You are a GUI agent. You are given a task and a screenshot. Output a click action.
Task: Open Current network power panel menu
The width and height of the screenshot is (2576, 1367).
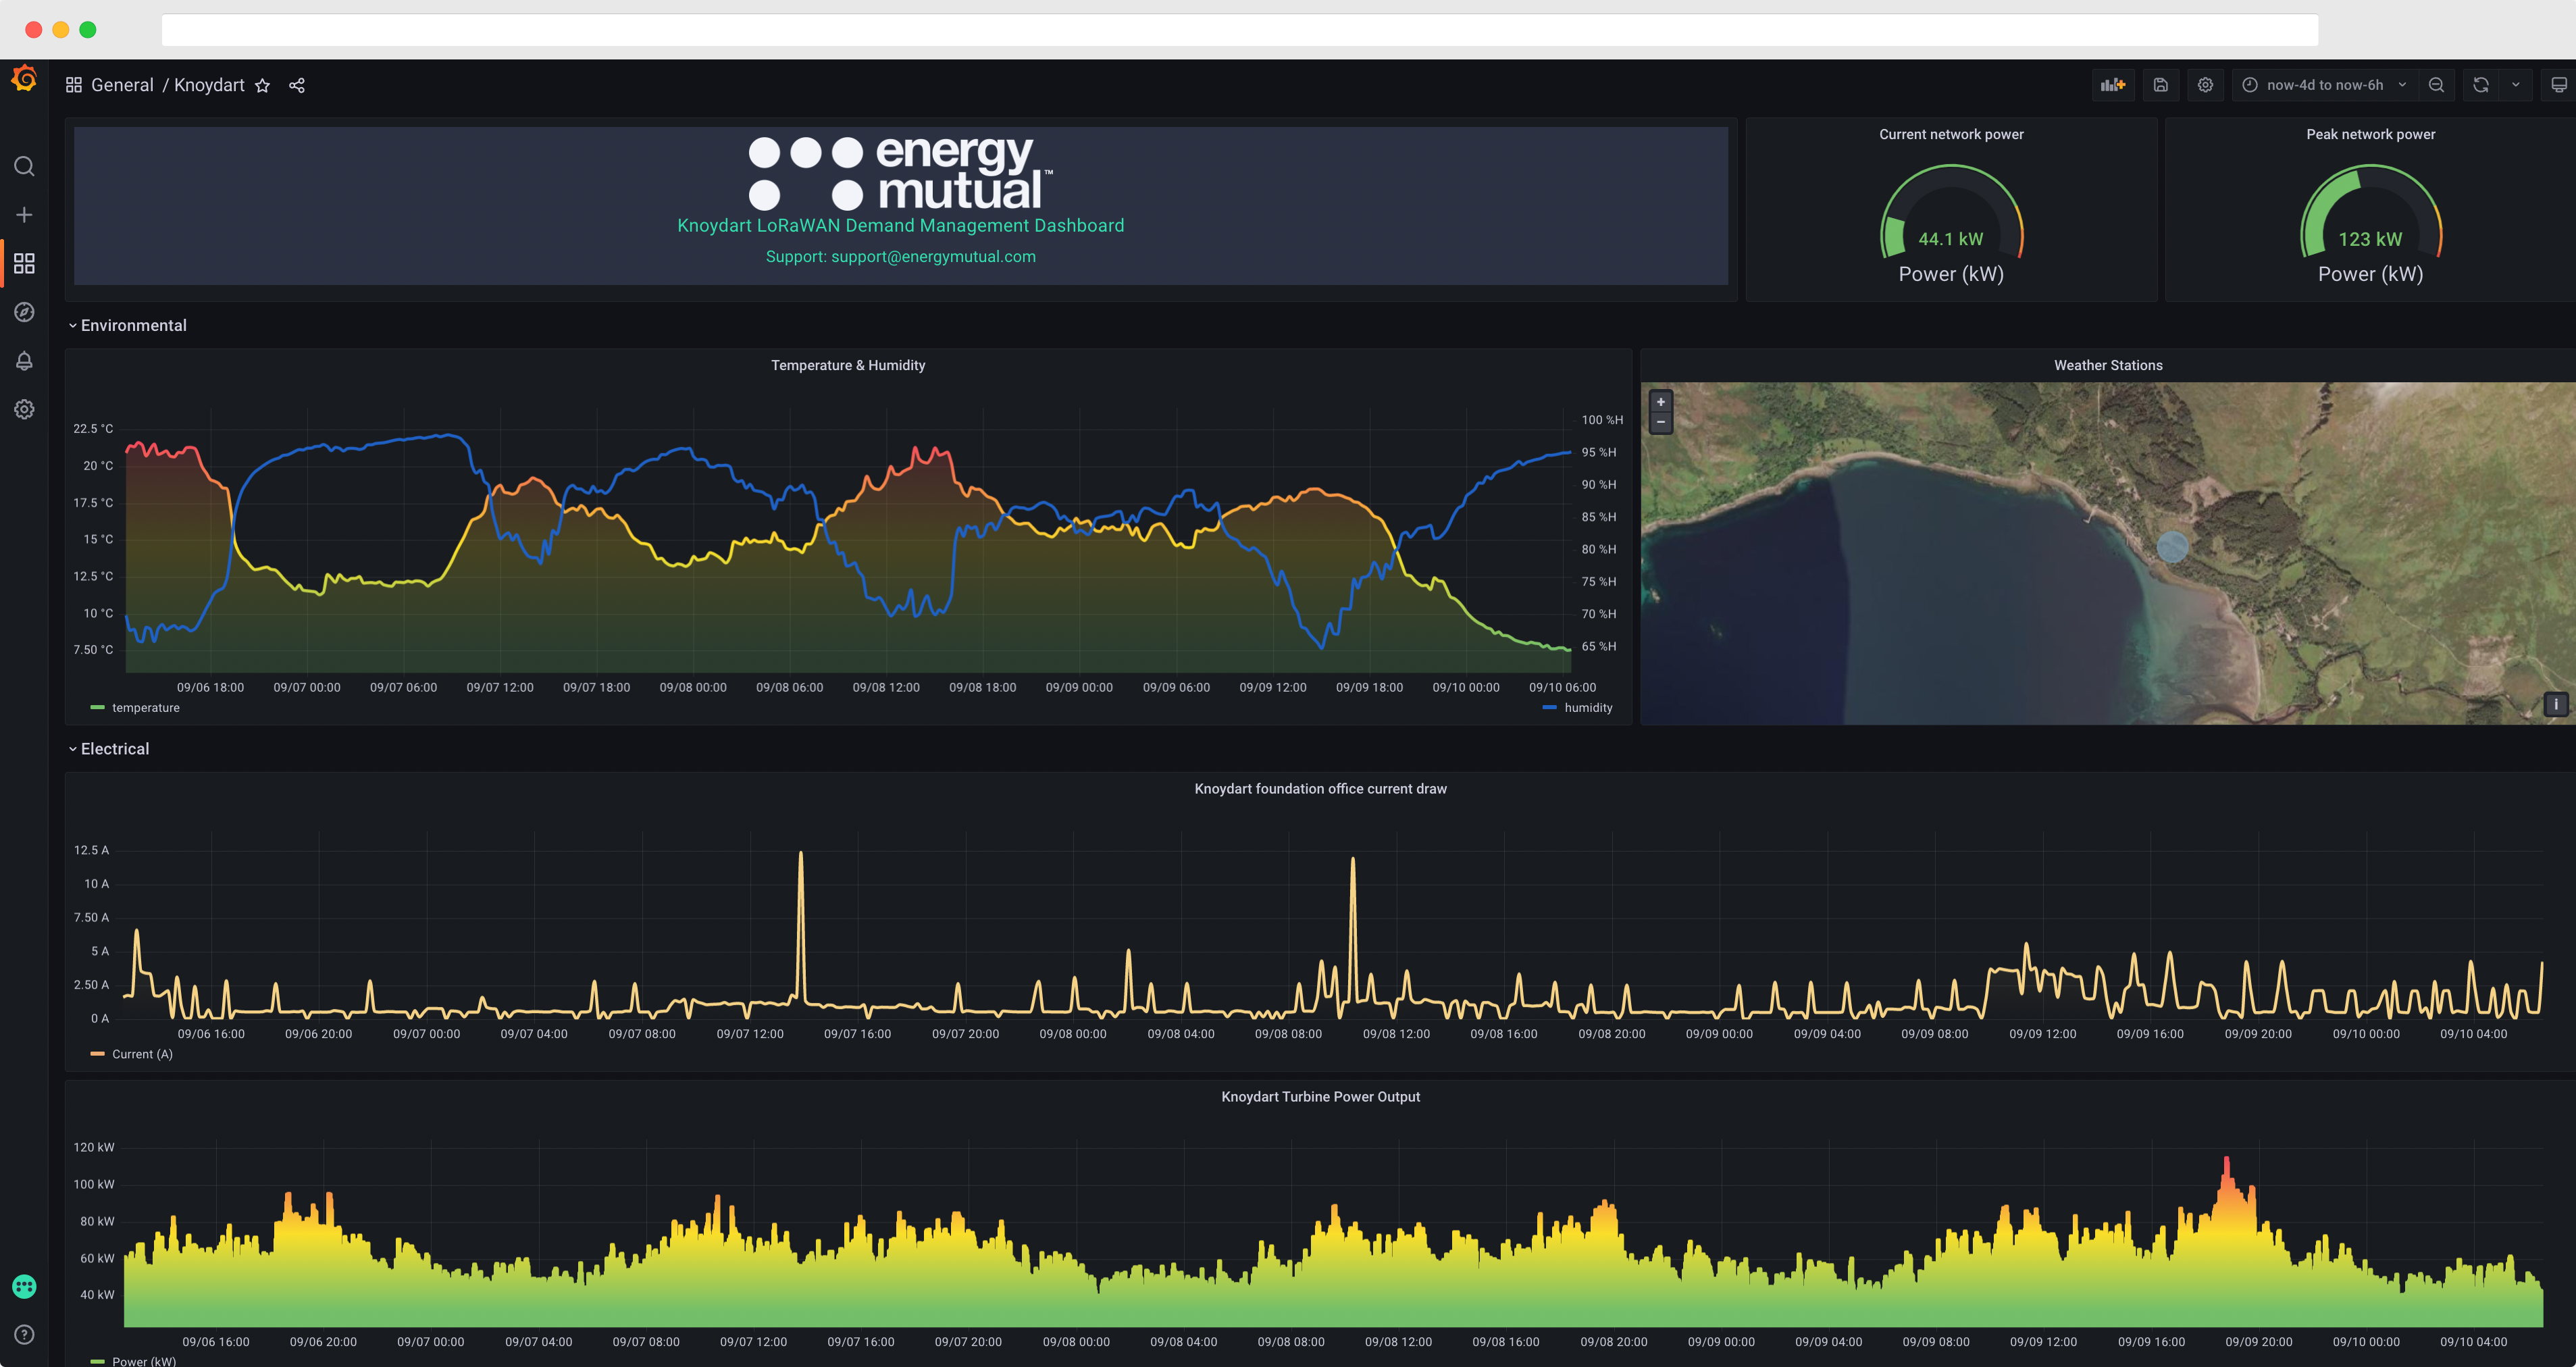click(1951, 135)
